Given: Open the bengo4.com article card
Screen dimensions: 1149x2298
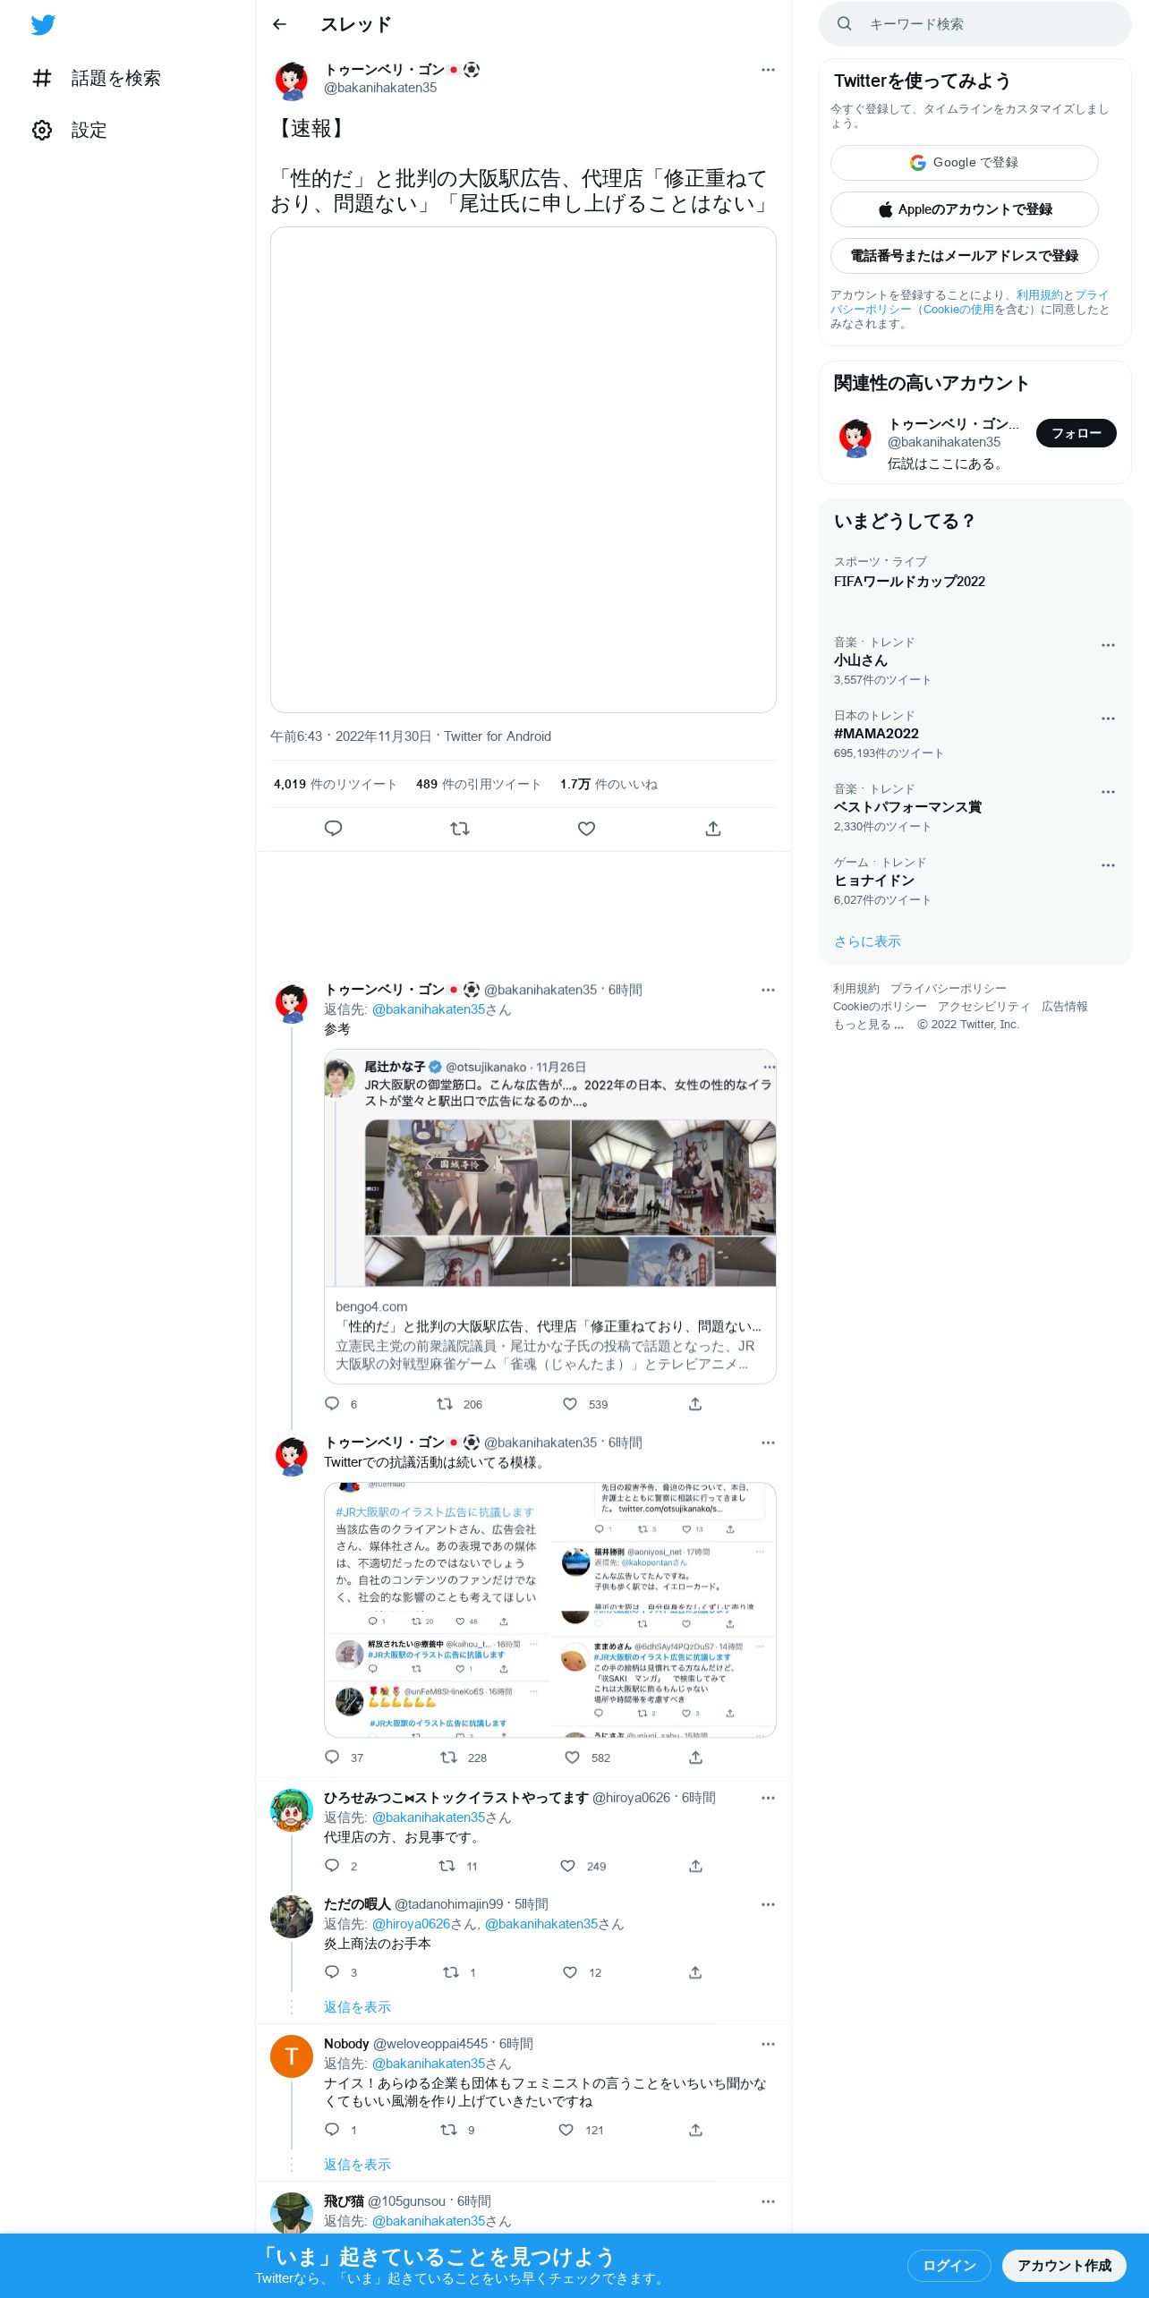Looking at the screenshot, I should click(x=549, y=1335).
